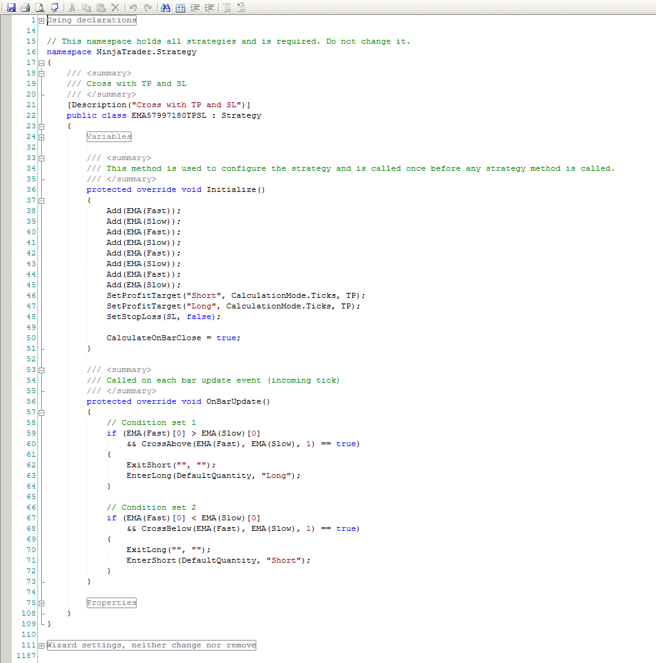Open Print Preview from toolbar

(x=40, y=7)
